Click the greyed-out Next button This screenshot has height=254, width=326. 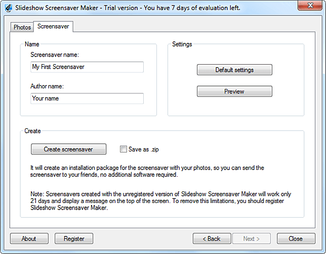point(252,239)
